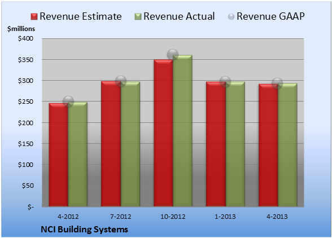This screenshot has height=238, width=332.
Task: Click the '$150' y-axis value
Action: (25, 144)
